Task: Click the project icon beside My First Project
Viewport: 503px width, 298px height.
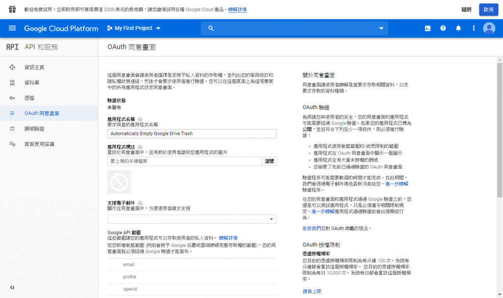Action: click(x=110, y=28)
